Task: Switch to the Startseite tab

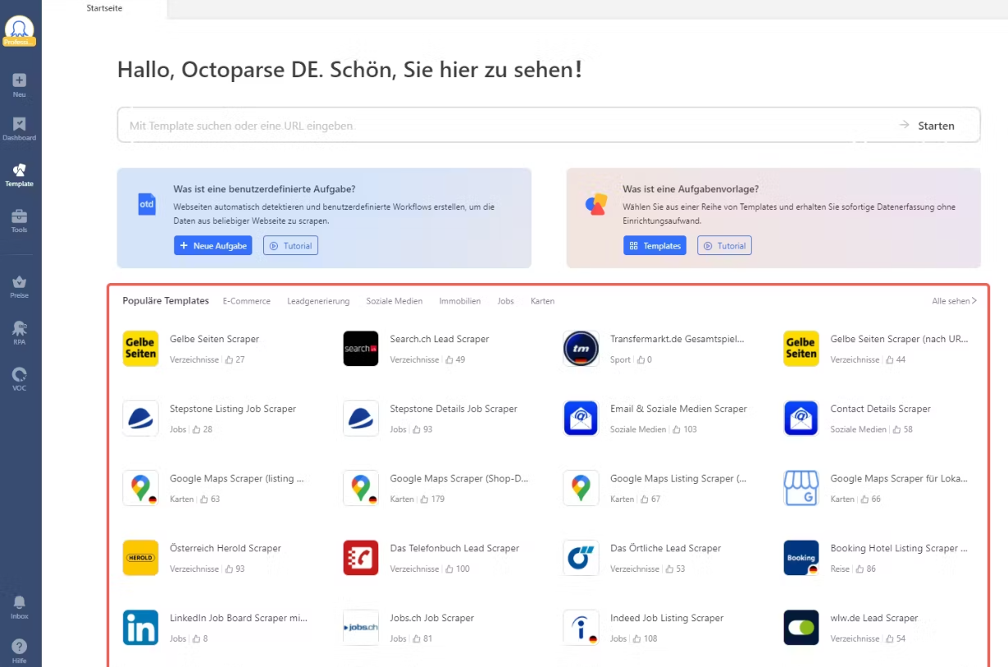Action: coord(104,8)
